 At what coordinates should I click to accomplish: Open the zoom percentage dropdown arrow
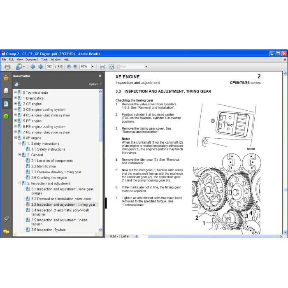coord(93,67)
